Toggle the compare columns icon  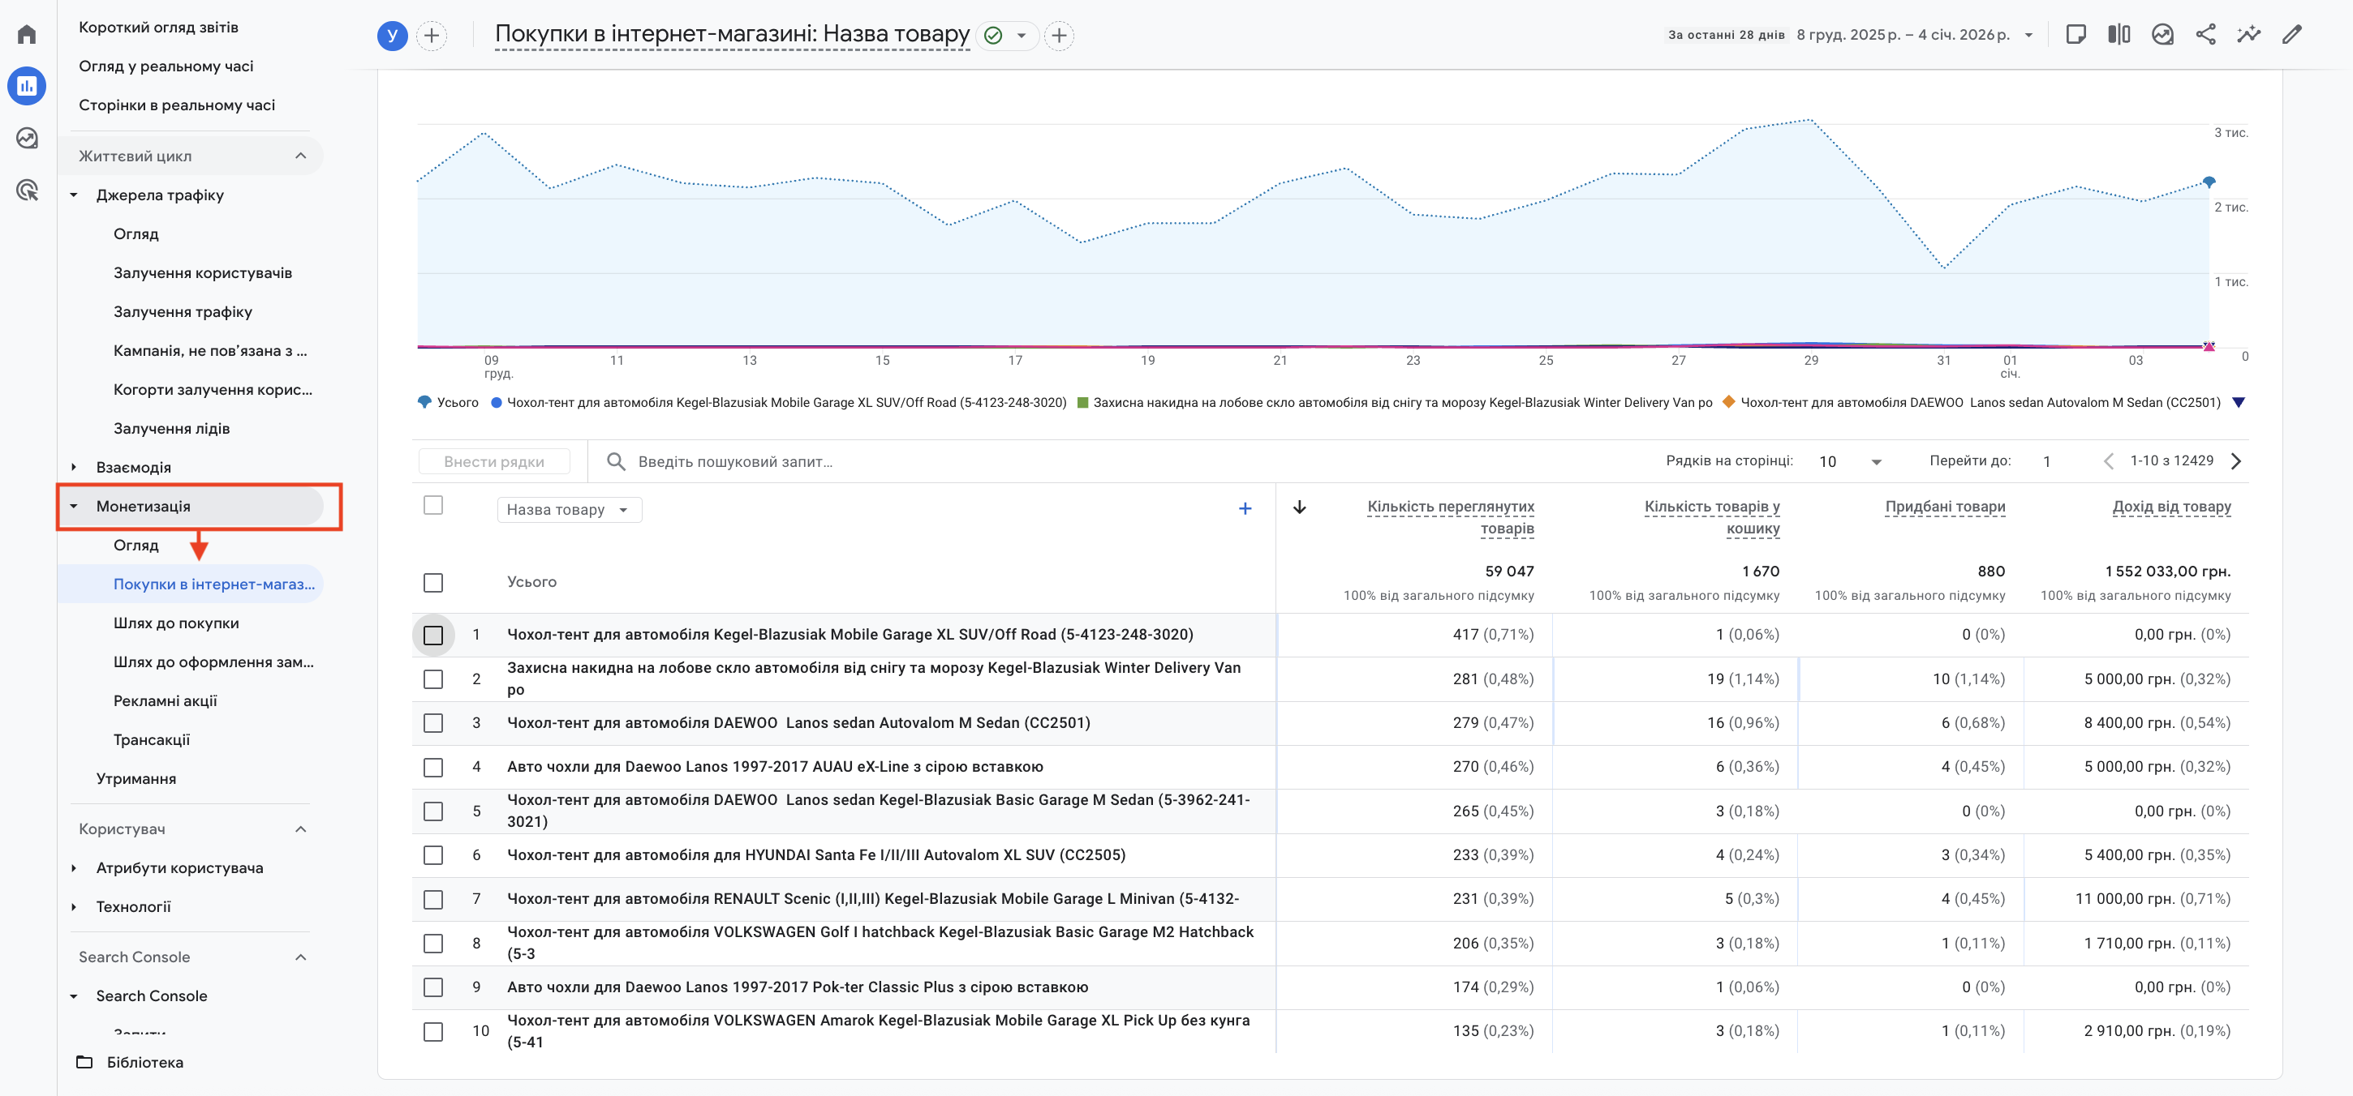pos(2119,35)
